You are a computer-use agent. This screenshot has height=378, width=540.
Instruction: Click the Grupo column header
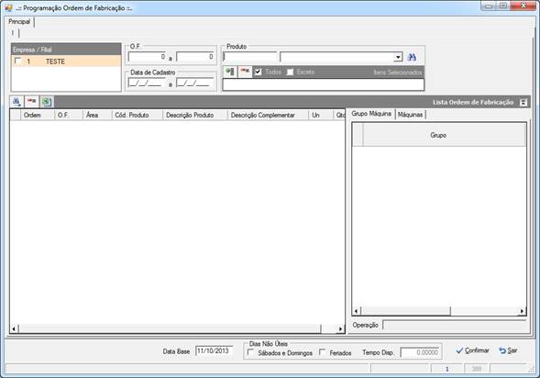click(x=445, y=135)
